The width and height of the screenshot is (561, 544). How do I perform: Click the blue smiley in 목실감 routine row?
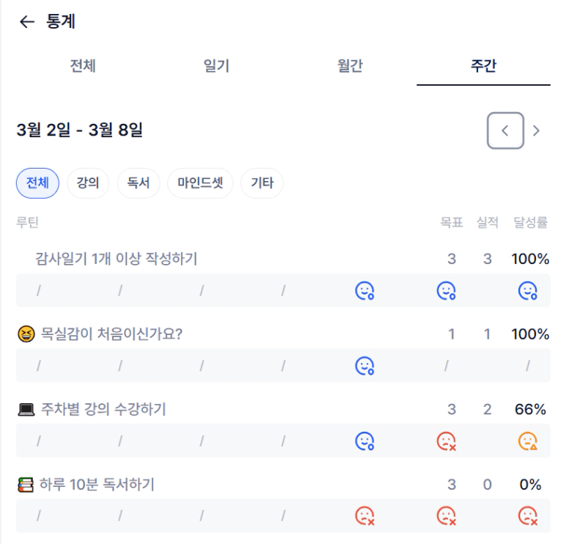pyautogui.click(x=365, y=366)
